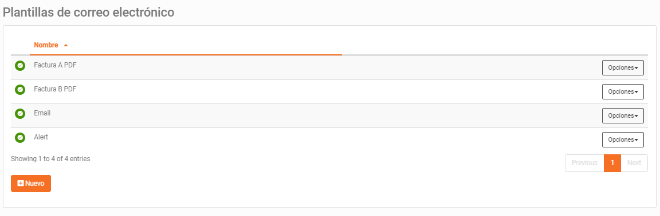Click the Email template name

click(42, 113)
